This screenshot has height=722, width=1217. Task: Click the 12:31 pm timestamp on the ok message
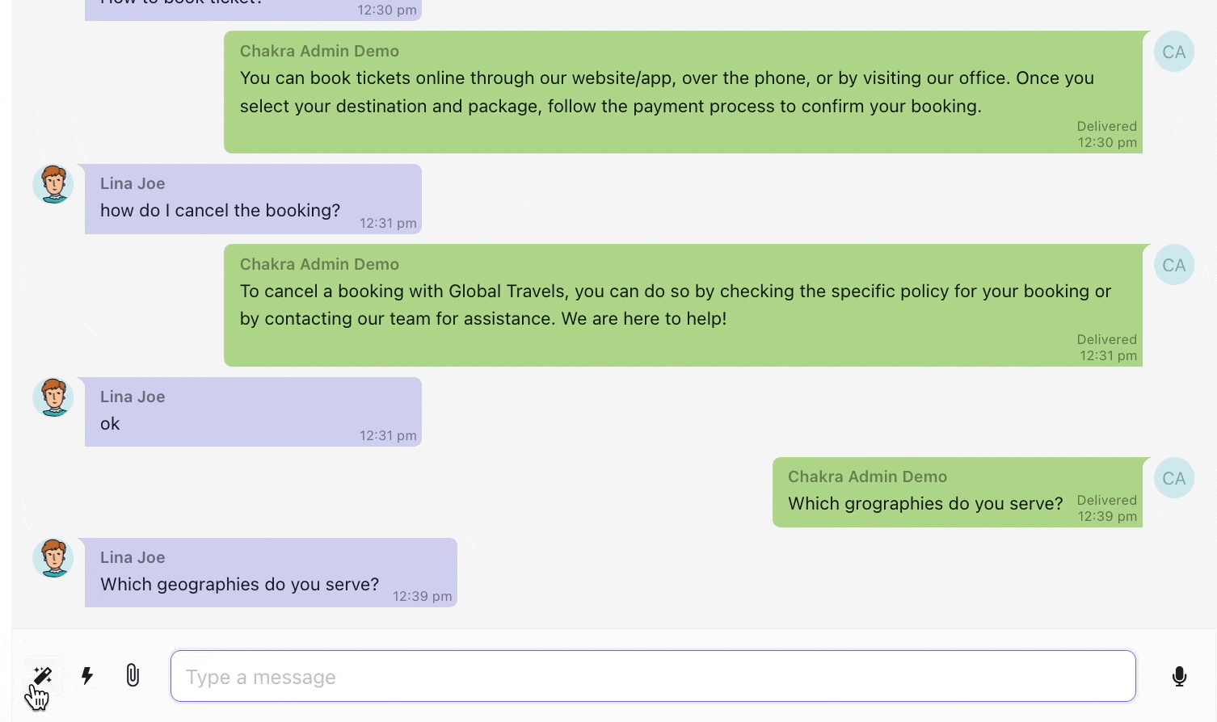[388, 435]
